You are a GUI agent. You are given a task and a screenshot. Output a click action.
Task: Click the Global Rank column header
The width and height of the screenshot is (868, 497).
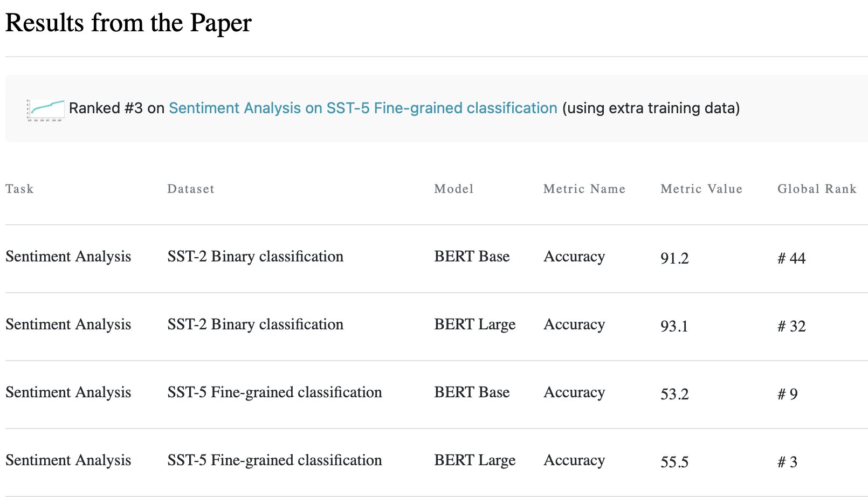[816, 189]
